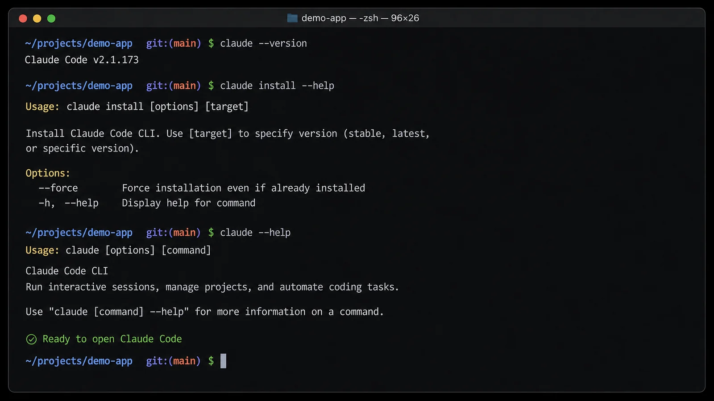Click 'Ready to open Claude Code' status text

(x=112, y=339)
